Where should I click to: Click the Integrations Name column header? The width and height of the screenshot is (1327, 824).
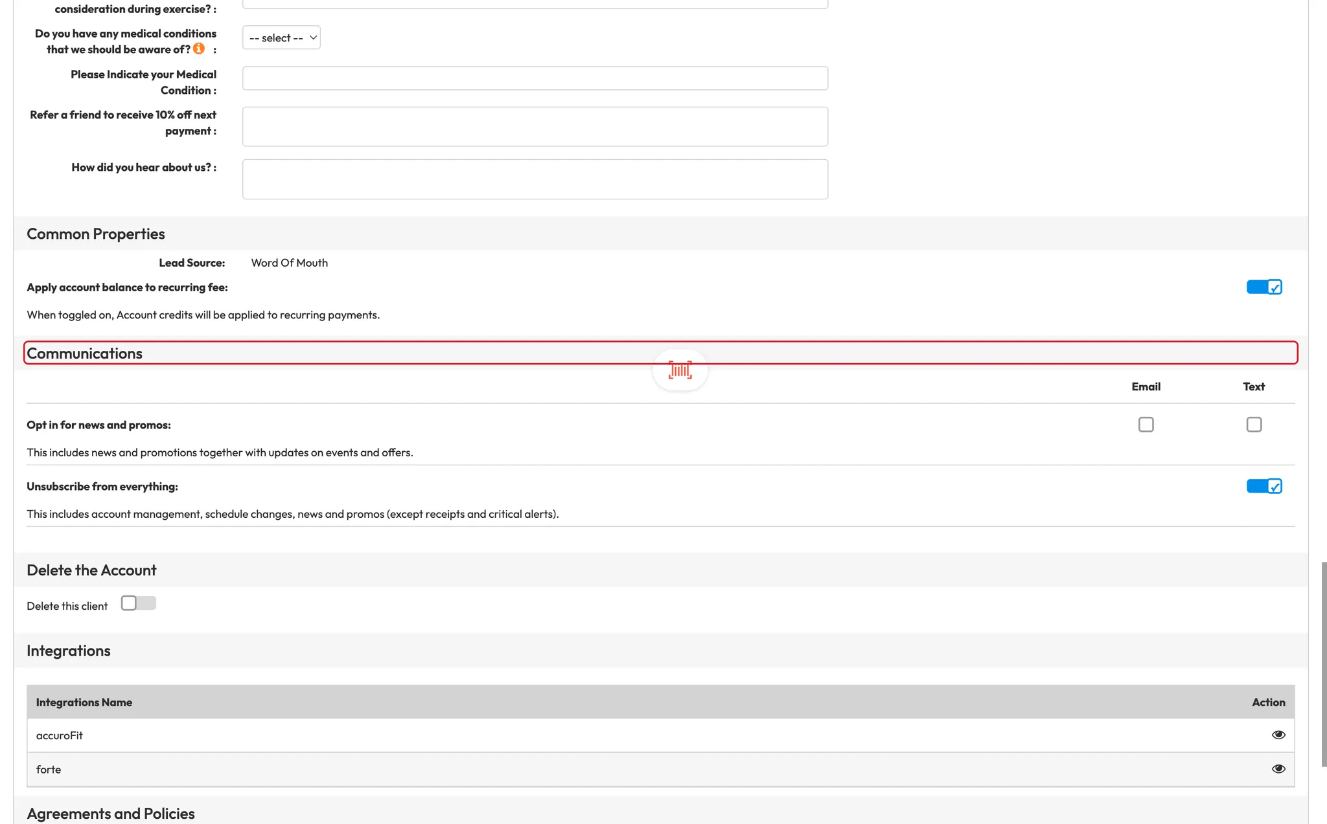coord(84,702)
